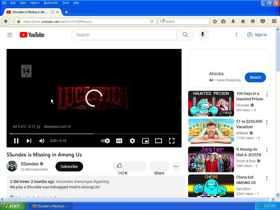Screen dimensions: 280x210
Task: Click the #amongus hashtag
Action: 83,182
